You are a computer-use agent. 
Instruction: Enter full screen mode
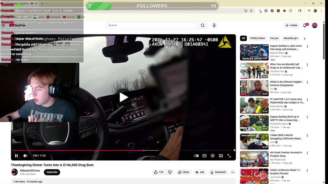pos(229,156)
